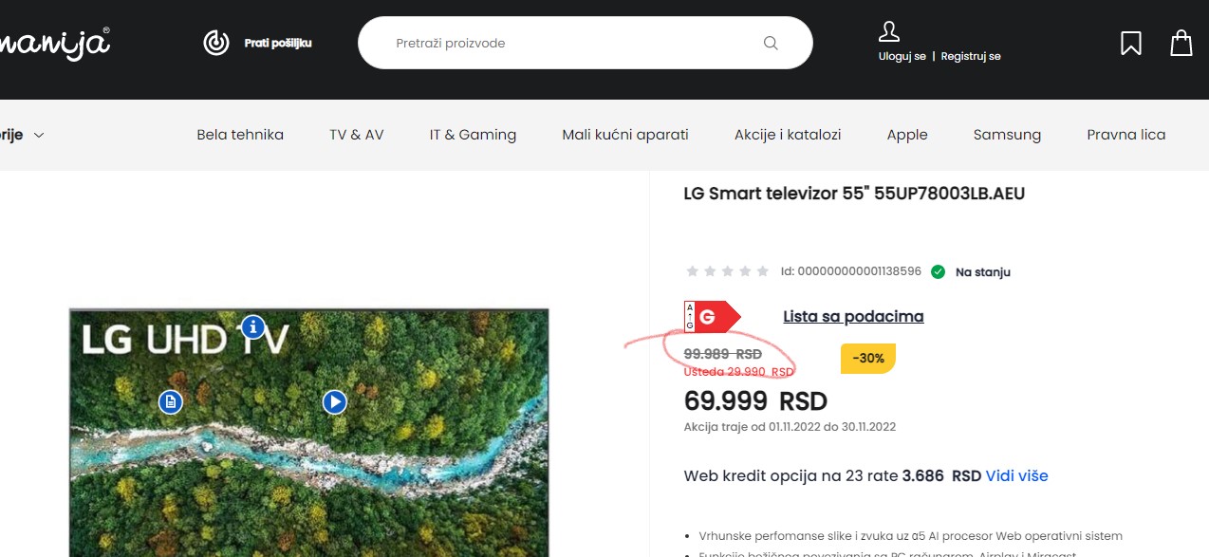Open the Registruj se link
1209x557 pixels.
[x=971, y=56]
